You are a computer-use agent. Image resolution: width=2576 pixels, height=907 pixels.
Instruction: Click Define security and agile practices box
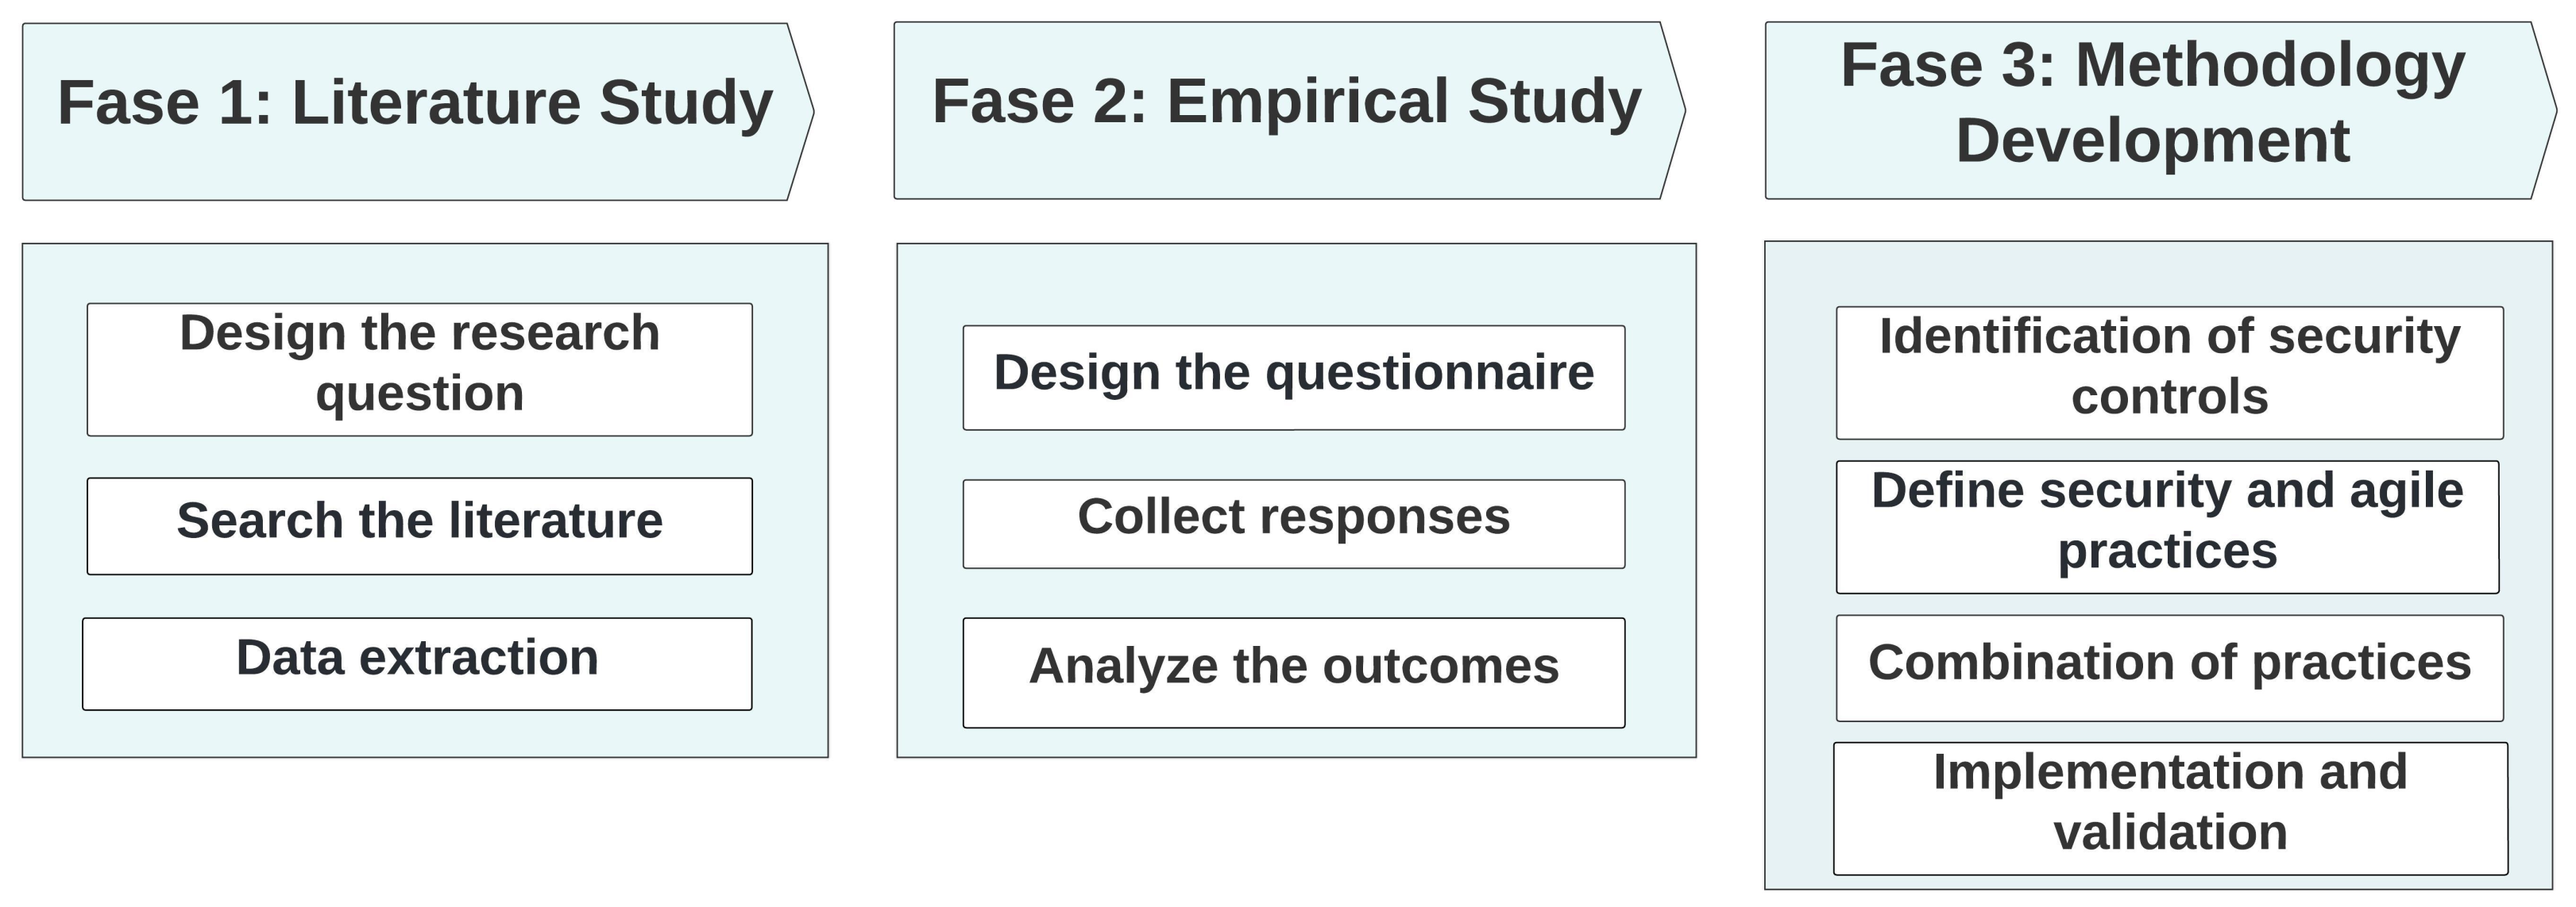pos(2167,526)
